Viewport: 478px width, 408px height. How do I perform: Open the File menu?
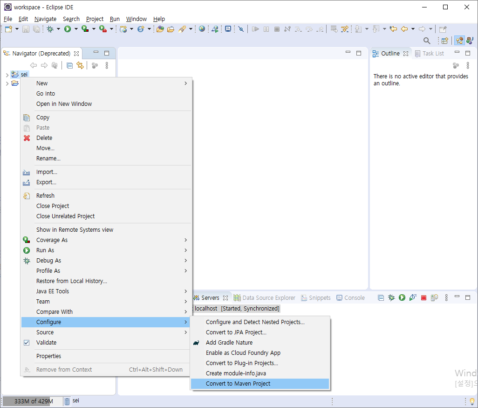coord(8,19)
